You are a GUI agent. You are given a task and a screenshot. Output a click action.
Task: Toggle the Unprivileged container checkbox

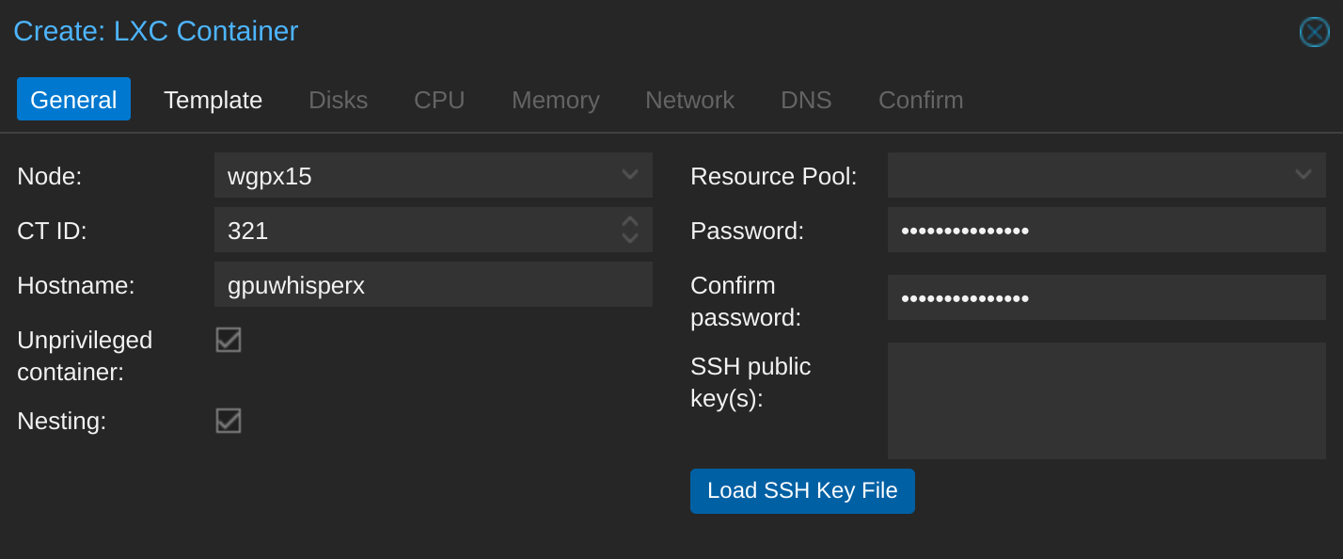pos(229,340)
